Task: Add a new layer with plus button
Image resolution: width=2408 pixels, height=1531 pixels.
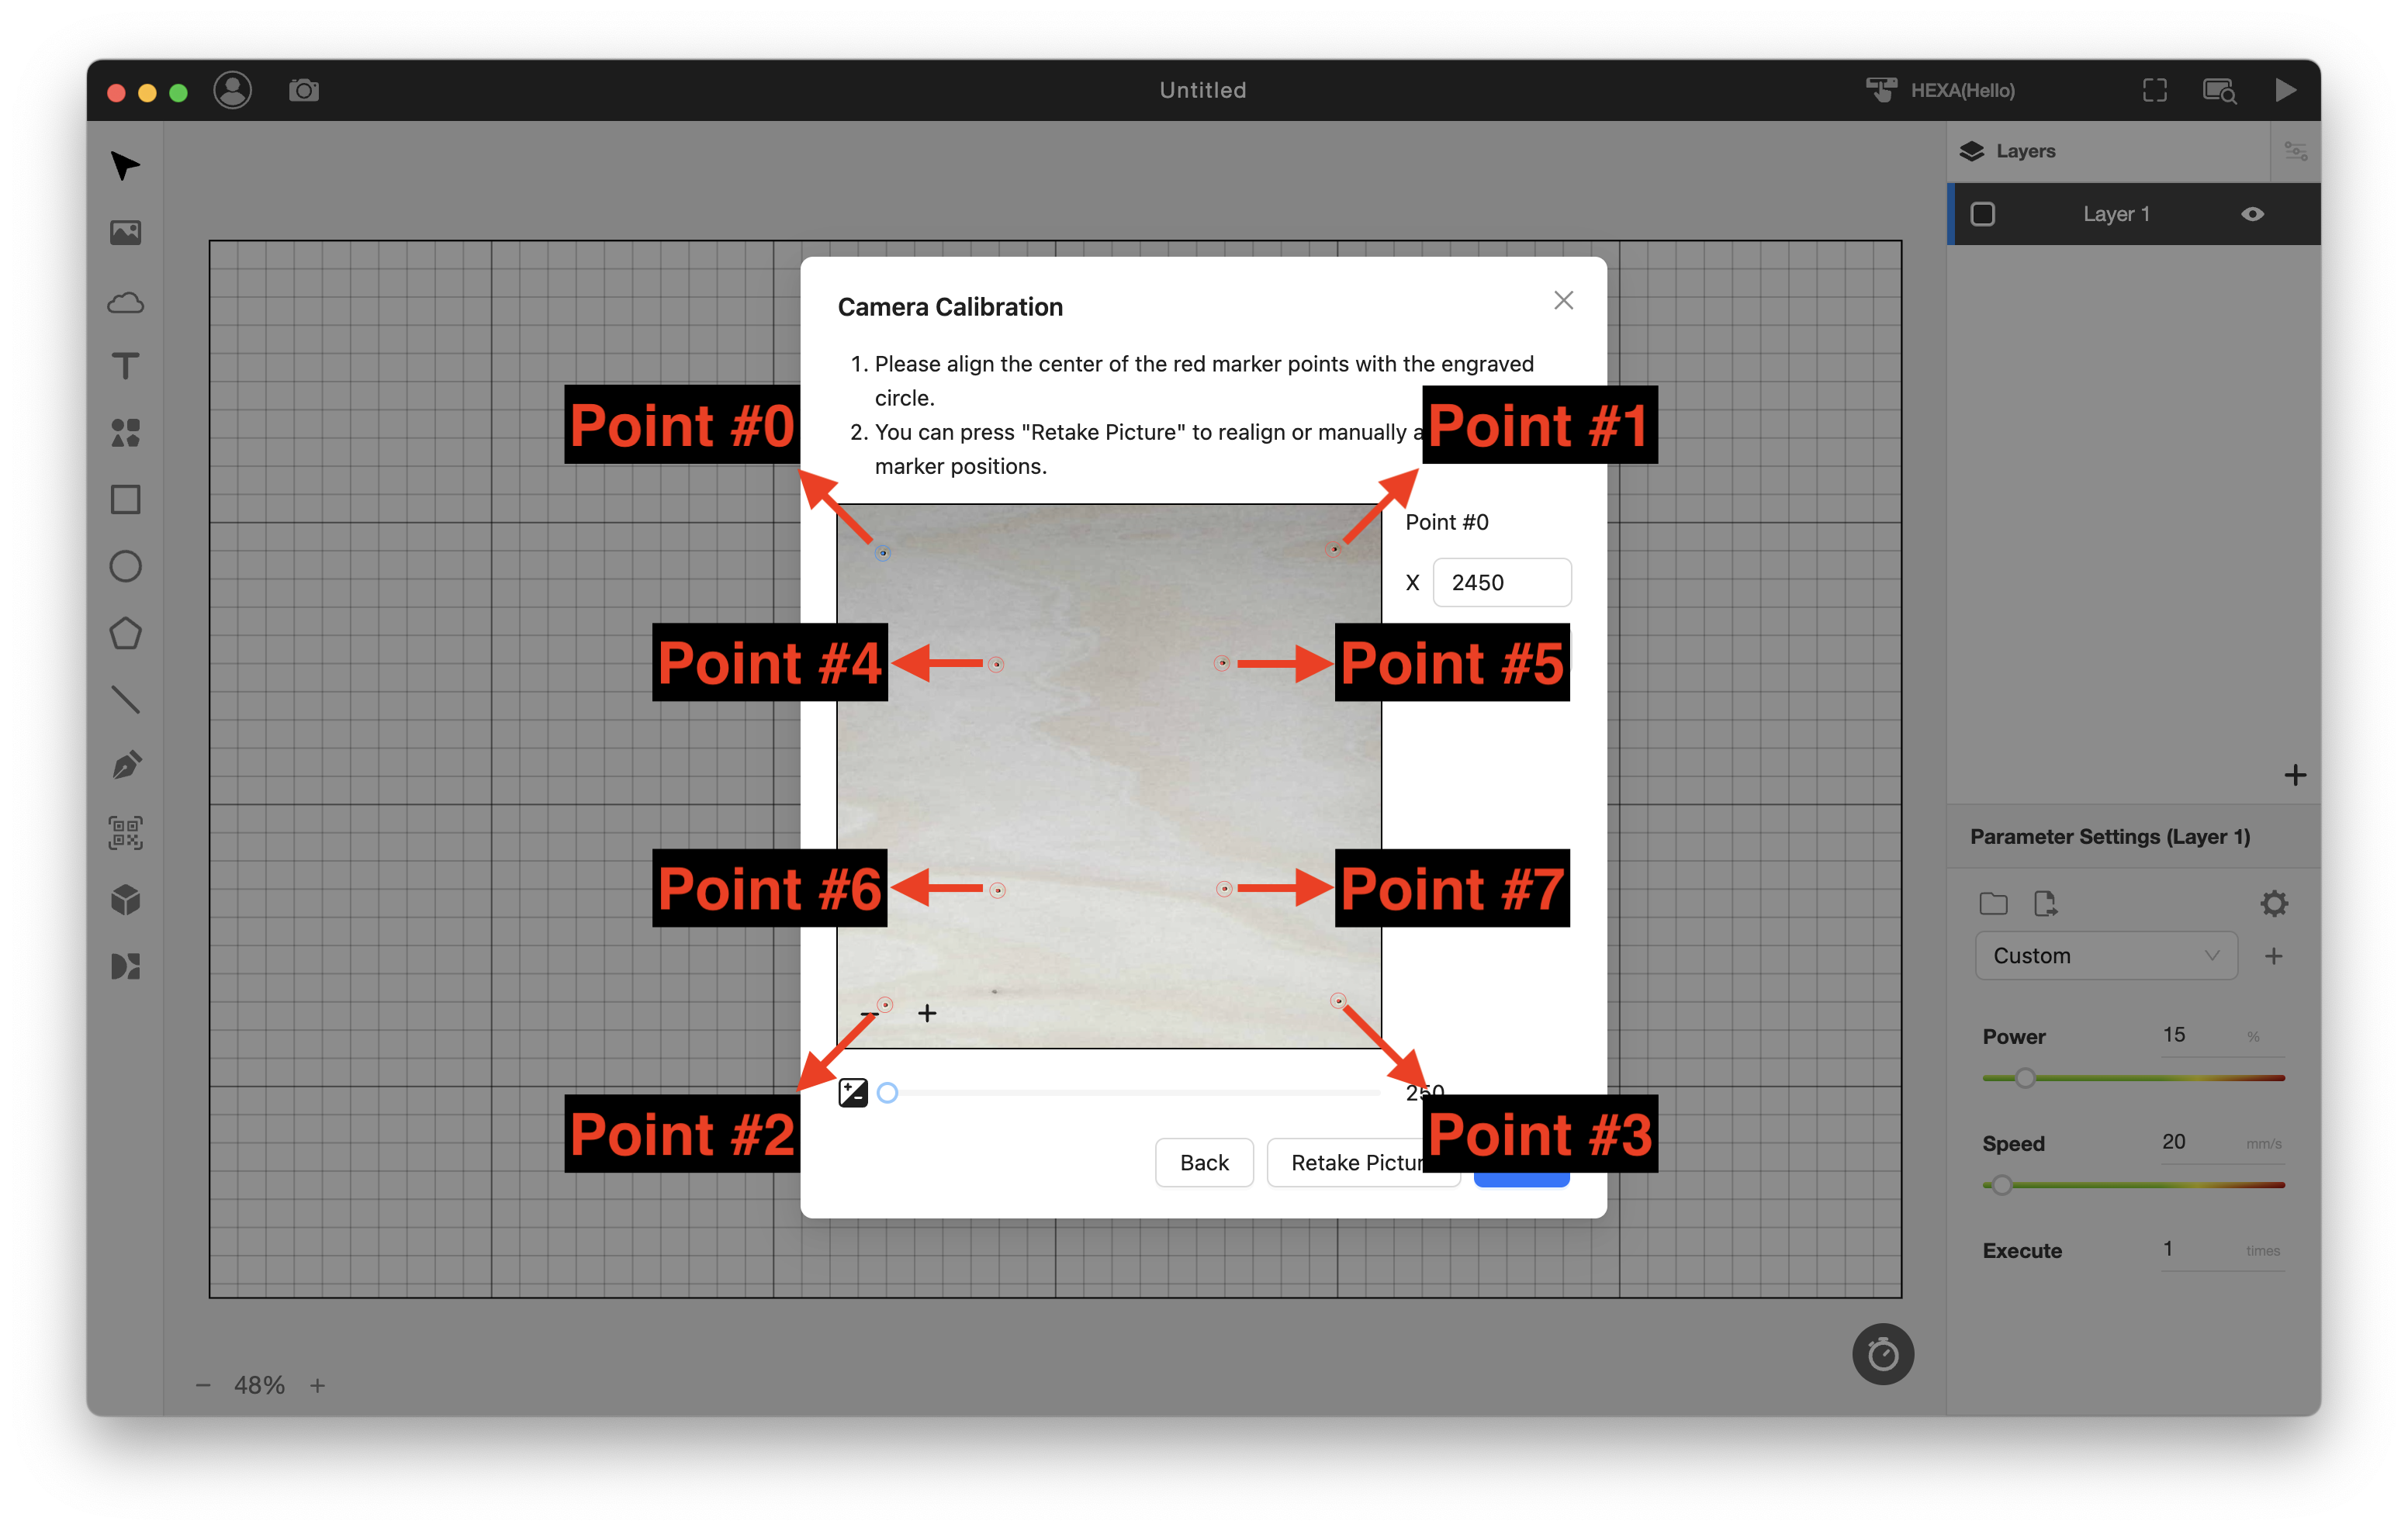Action: coord(2295,775)
